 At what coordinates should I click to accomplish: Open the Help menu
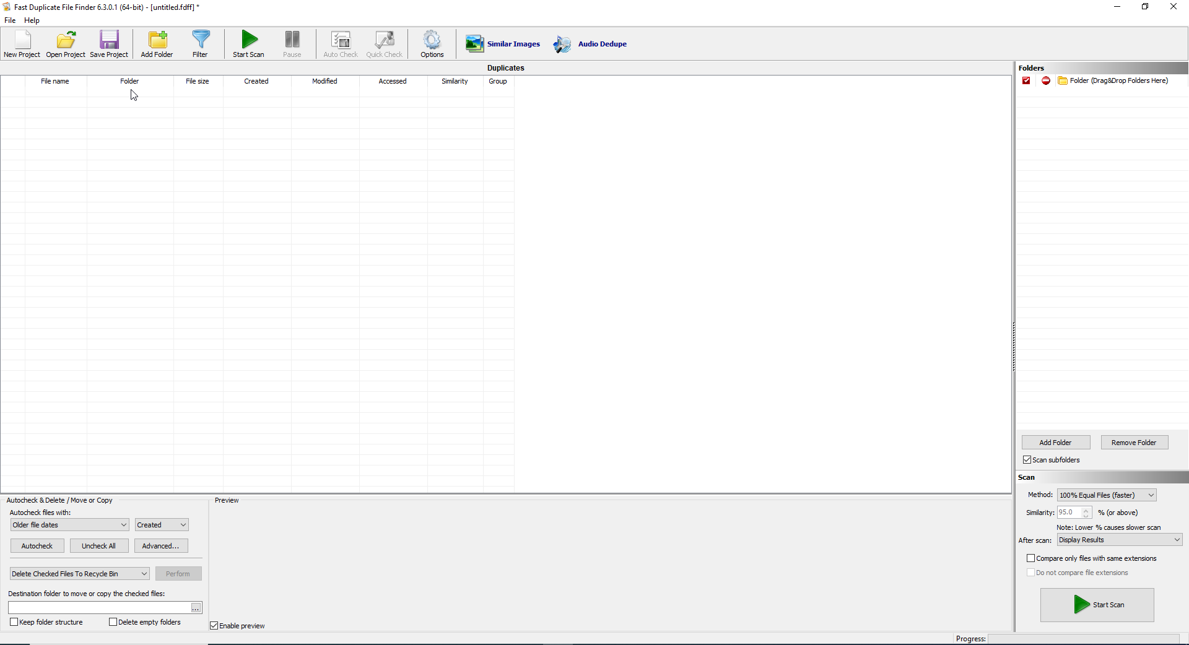(31, 20)
